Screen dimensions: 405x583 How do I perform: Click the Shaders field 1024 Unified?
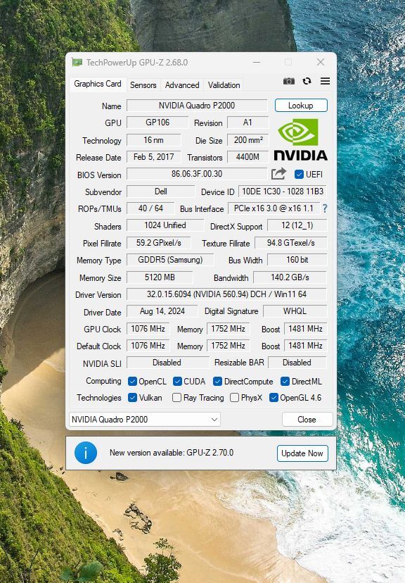(165, 225)
